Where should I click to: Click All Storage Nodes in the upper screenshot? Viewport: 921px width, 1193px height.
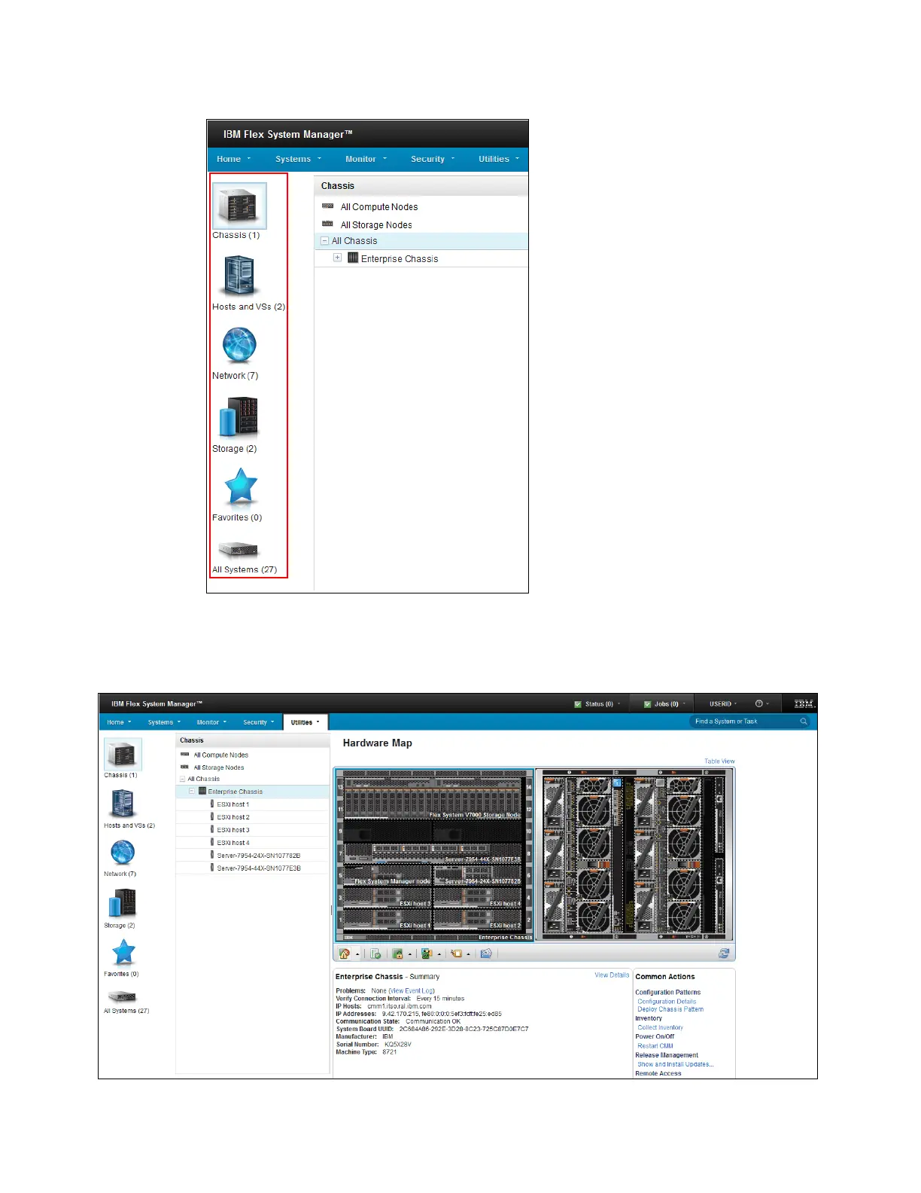pyautogui.click(x=376, y=225)
